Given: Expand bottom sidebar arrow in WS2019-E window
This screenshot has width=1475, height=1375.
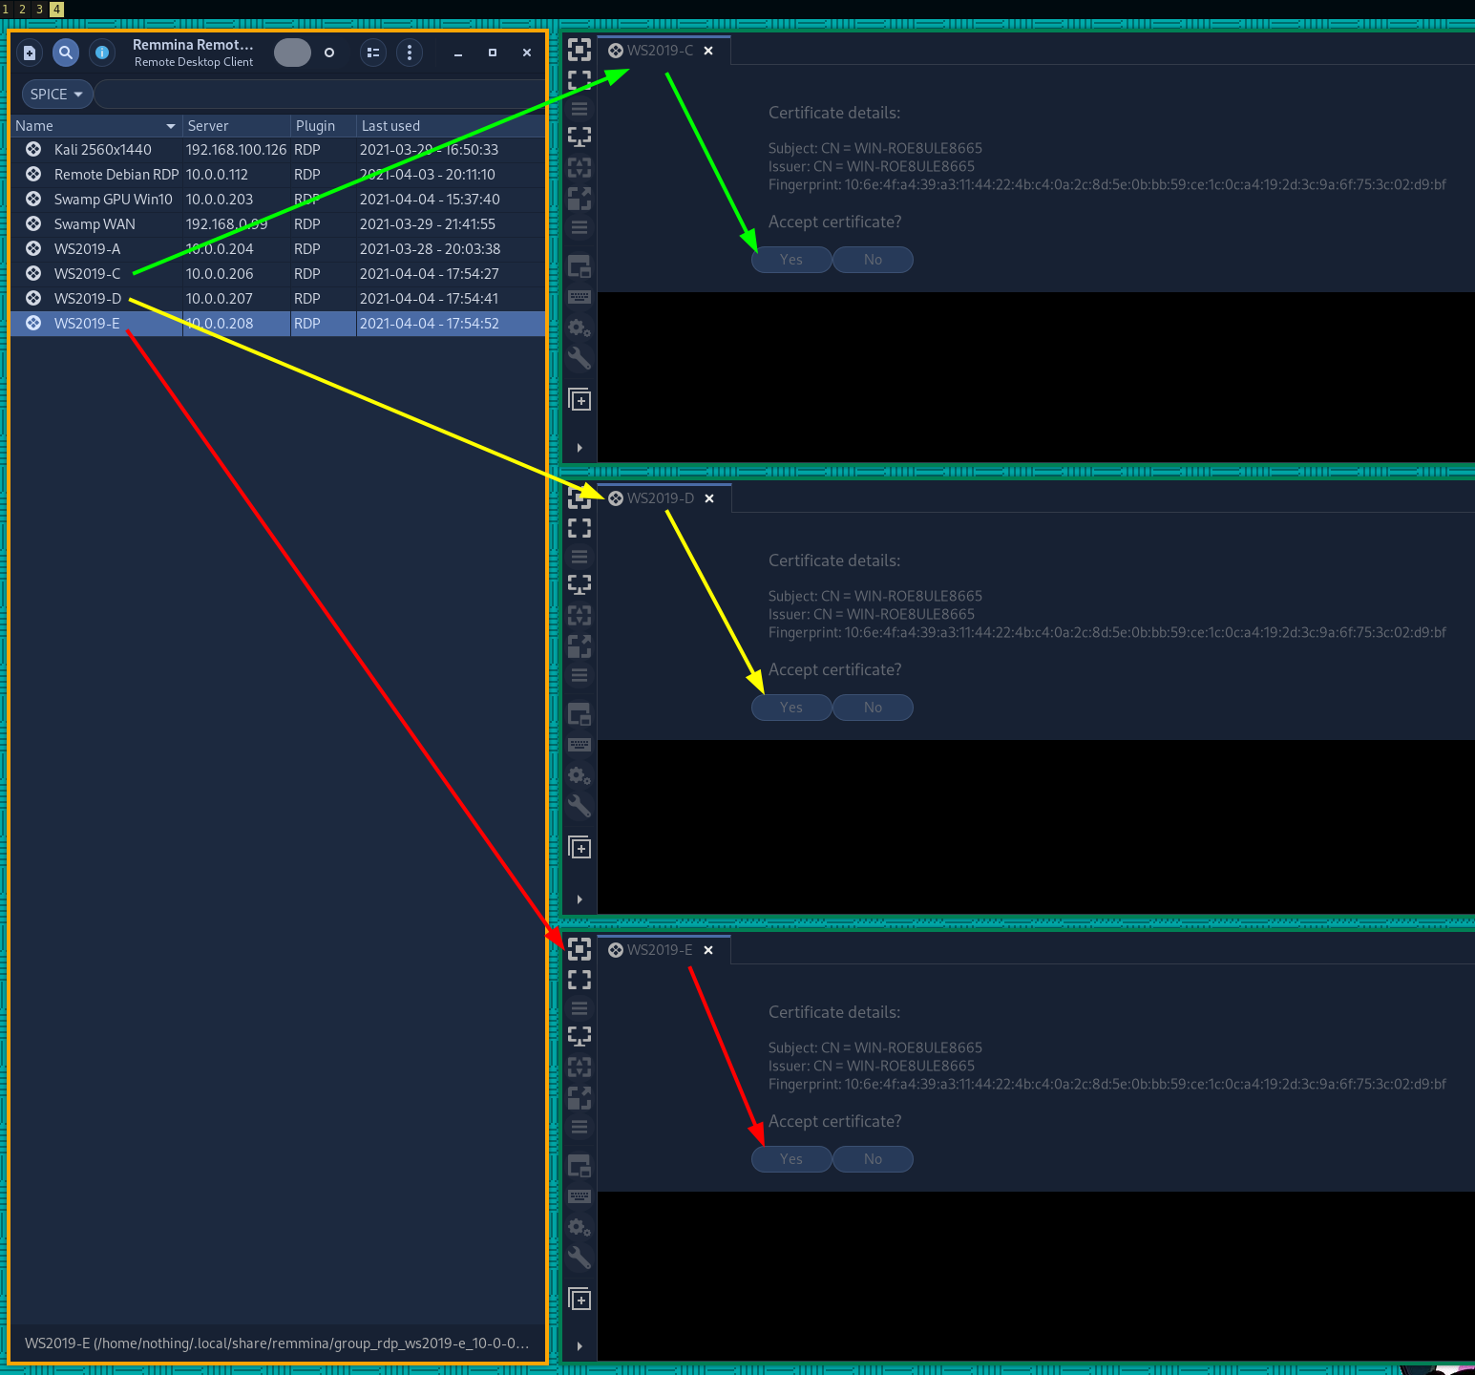Looking at the screenshot, I should 579,1345.
